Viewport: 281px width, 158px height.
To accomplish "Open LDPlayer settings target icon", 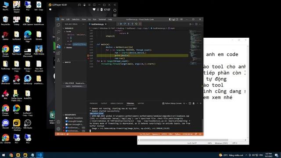I will (x=115, y=10).
